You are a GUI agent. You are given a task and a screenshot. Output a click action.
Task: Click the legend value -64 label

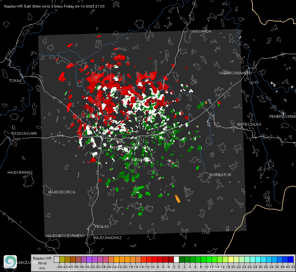click(59, 267)
